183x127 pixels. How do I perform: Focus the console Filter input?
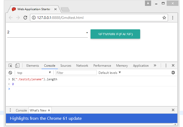click(x=76, y=73)
